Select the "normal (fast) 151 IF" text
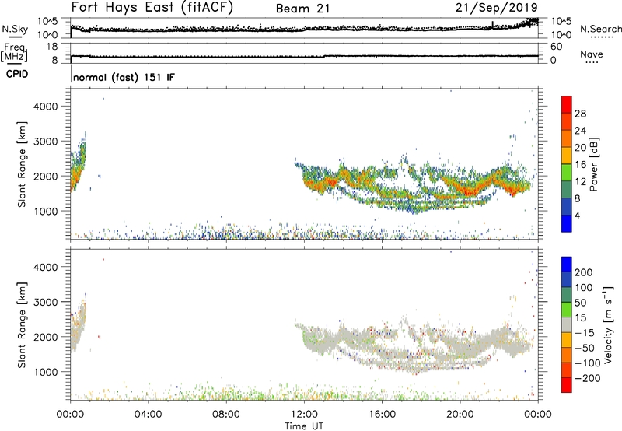This screenshot has height=431, width=622. [124, 77]
